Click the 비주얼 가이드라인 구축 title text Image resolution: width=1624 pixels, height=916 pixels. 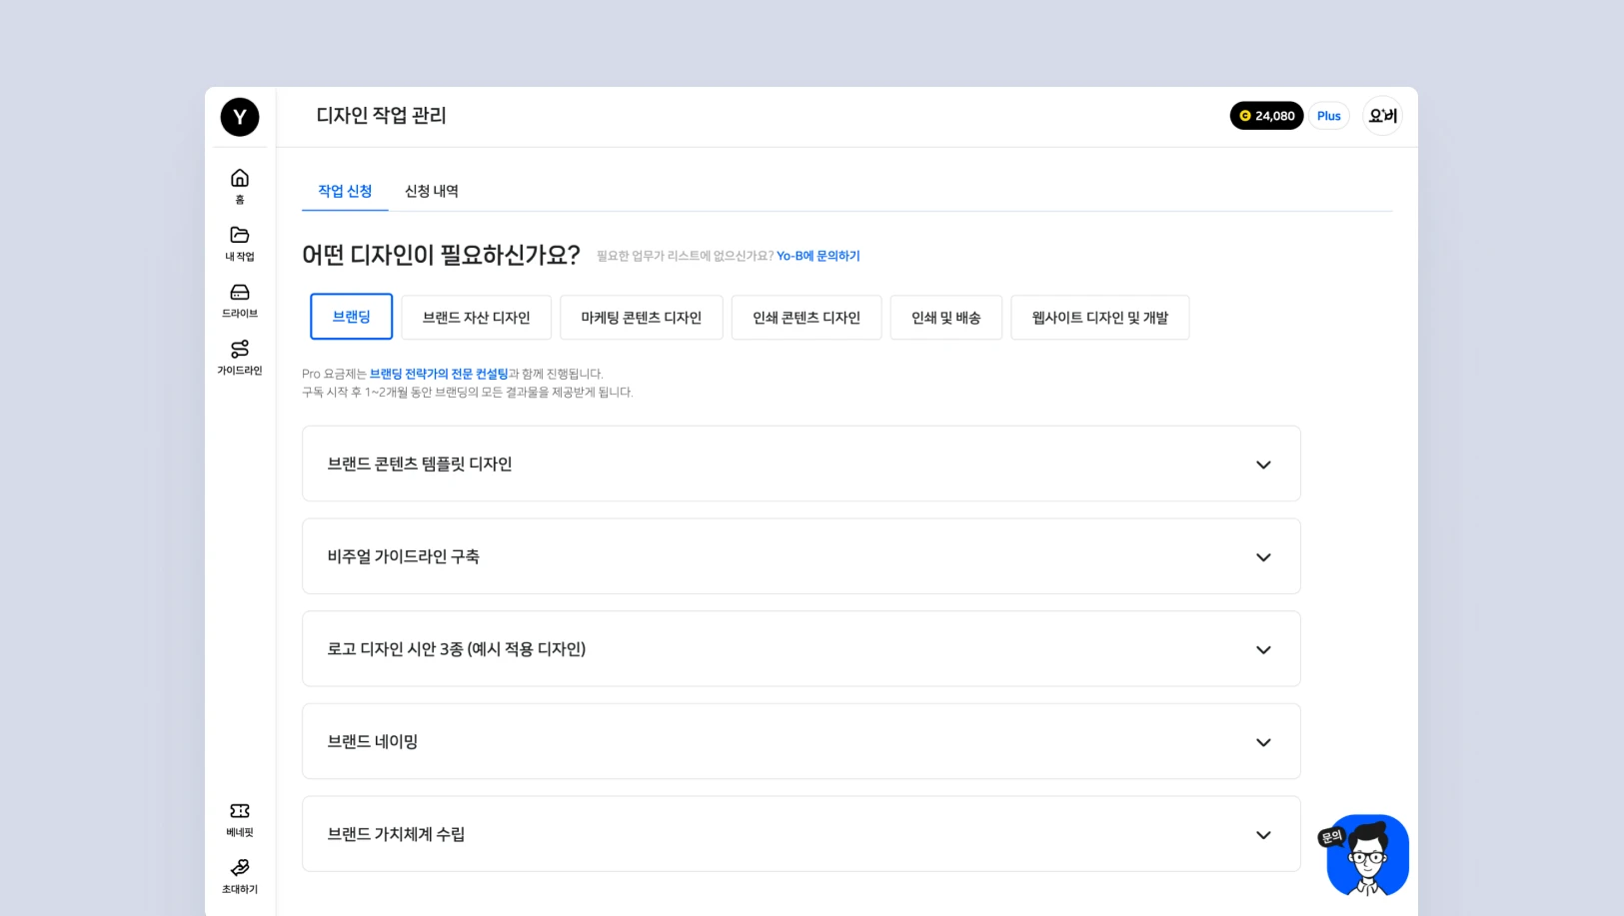click(404, 556)
